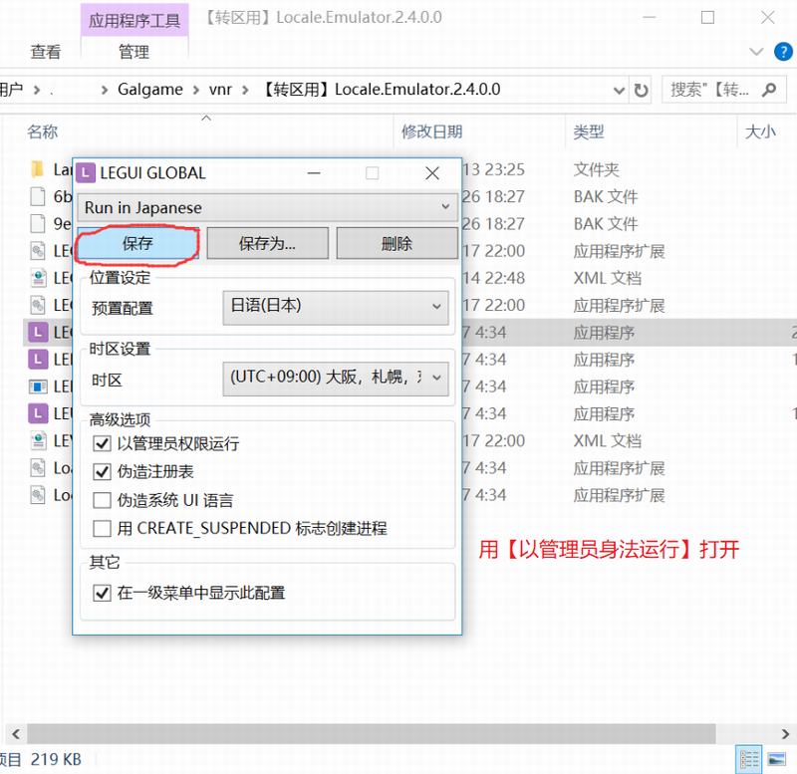
Task: Select the yellow folder icon in file list
Action: (x=38, y=169)
